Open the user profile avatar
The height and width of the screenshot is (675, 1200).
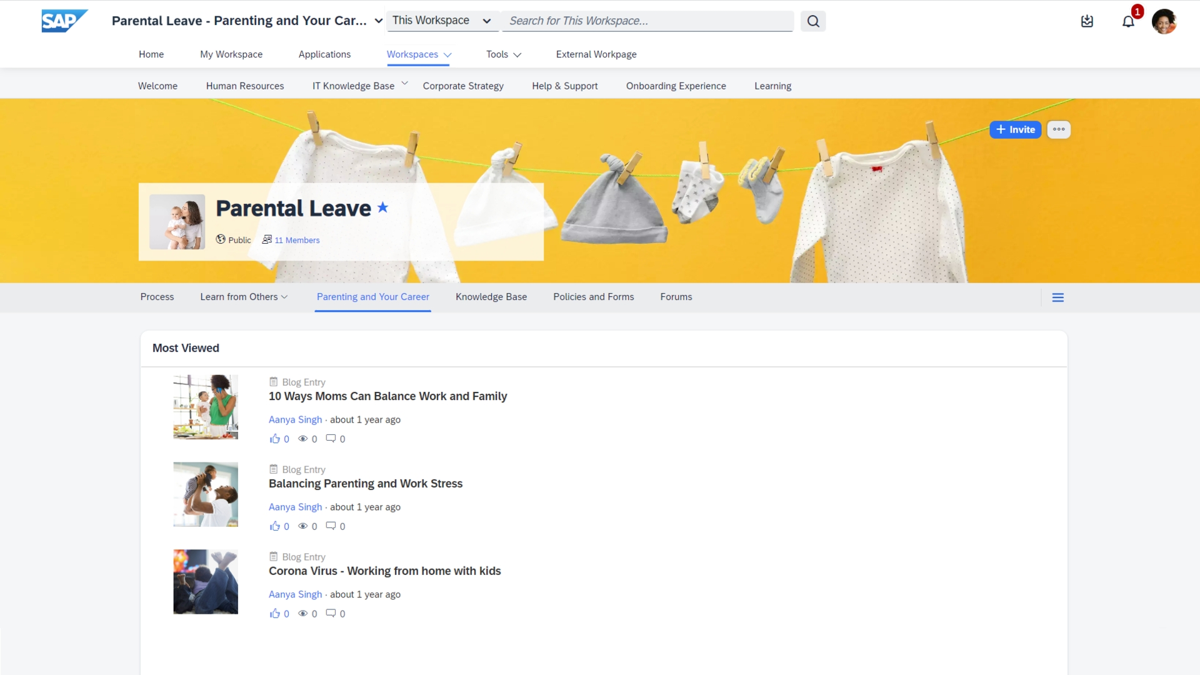[x=1164, y=22]
